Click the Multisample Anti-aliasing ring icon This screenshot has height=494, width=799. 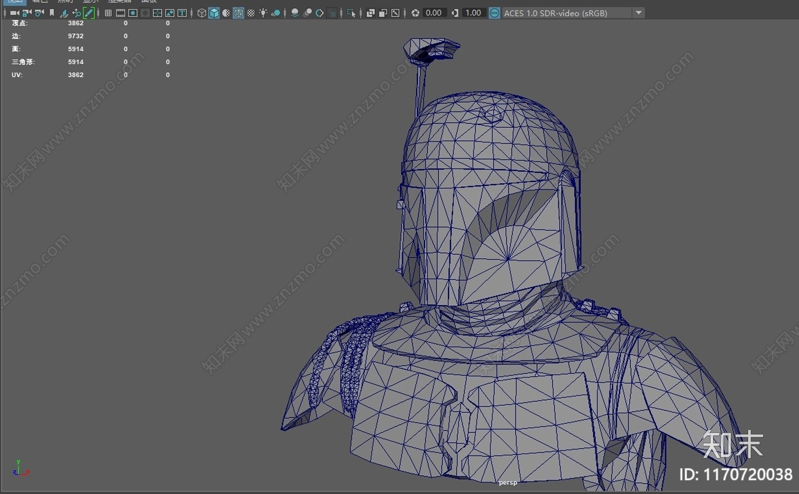(x=320, y=13)
